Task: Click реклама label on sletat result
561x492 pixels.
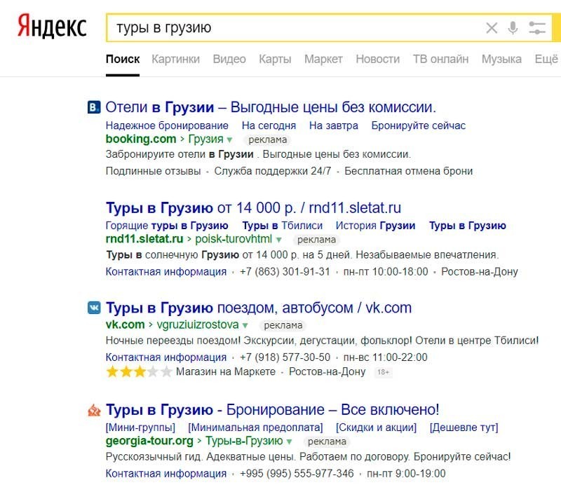Action: [317, 240]
